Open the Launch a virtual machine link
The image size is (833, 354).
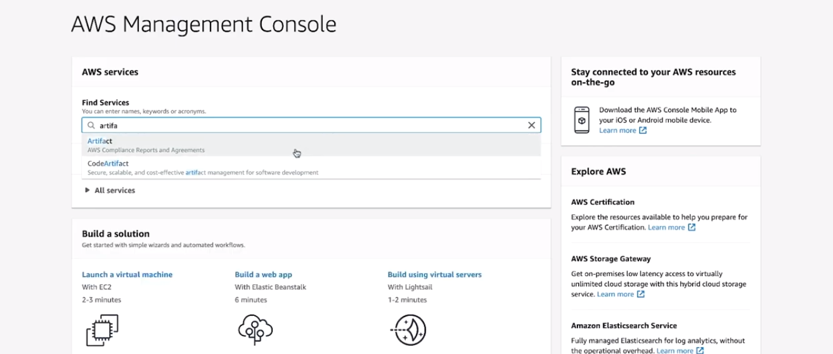(x=127, y=275)
